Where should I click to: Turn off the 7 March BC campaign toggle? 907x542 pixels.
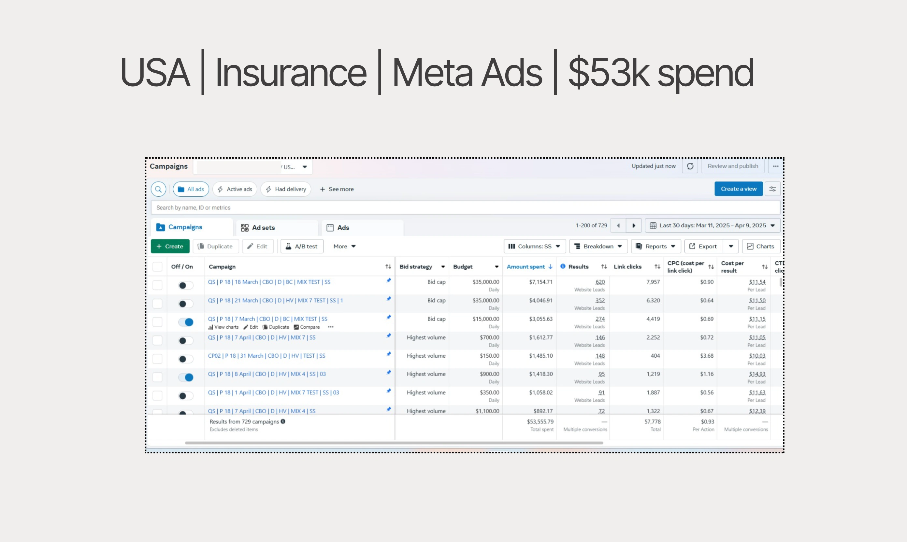click(x=186, y=322)
